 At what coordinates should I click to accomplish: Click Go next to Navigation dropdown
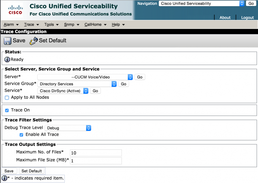[251, 4]
